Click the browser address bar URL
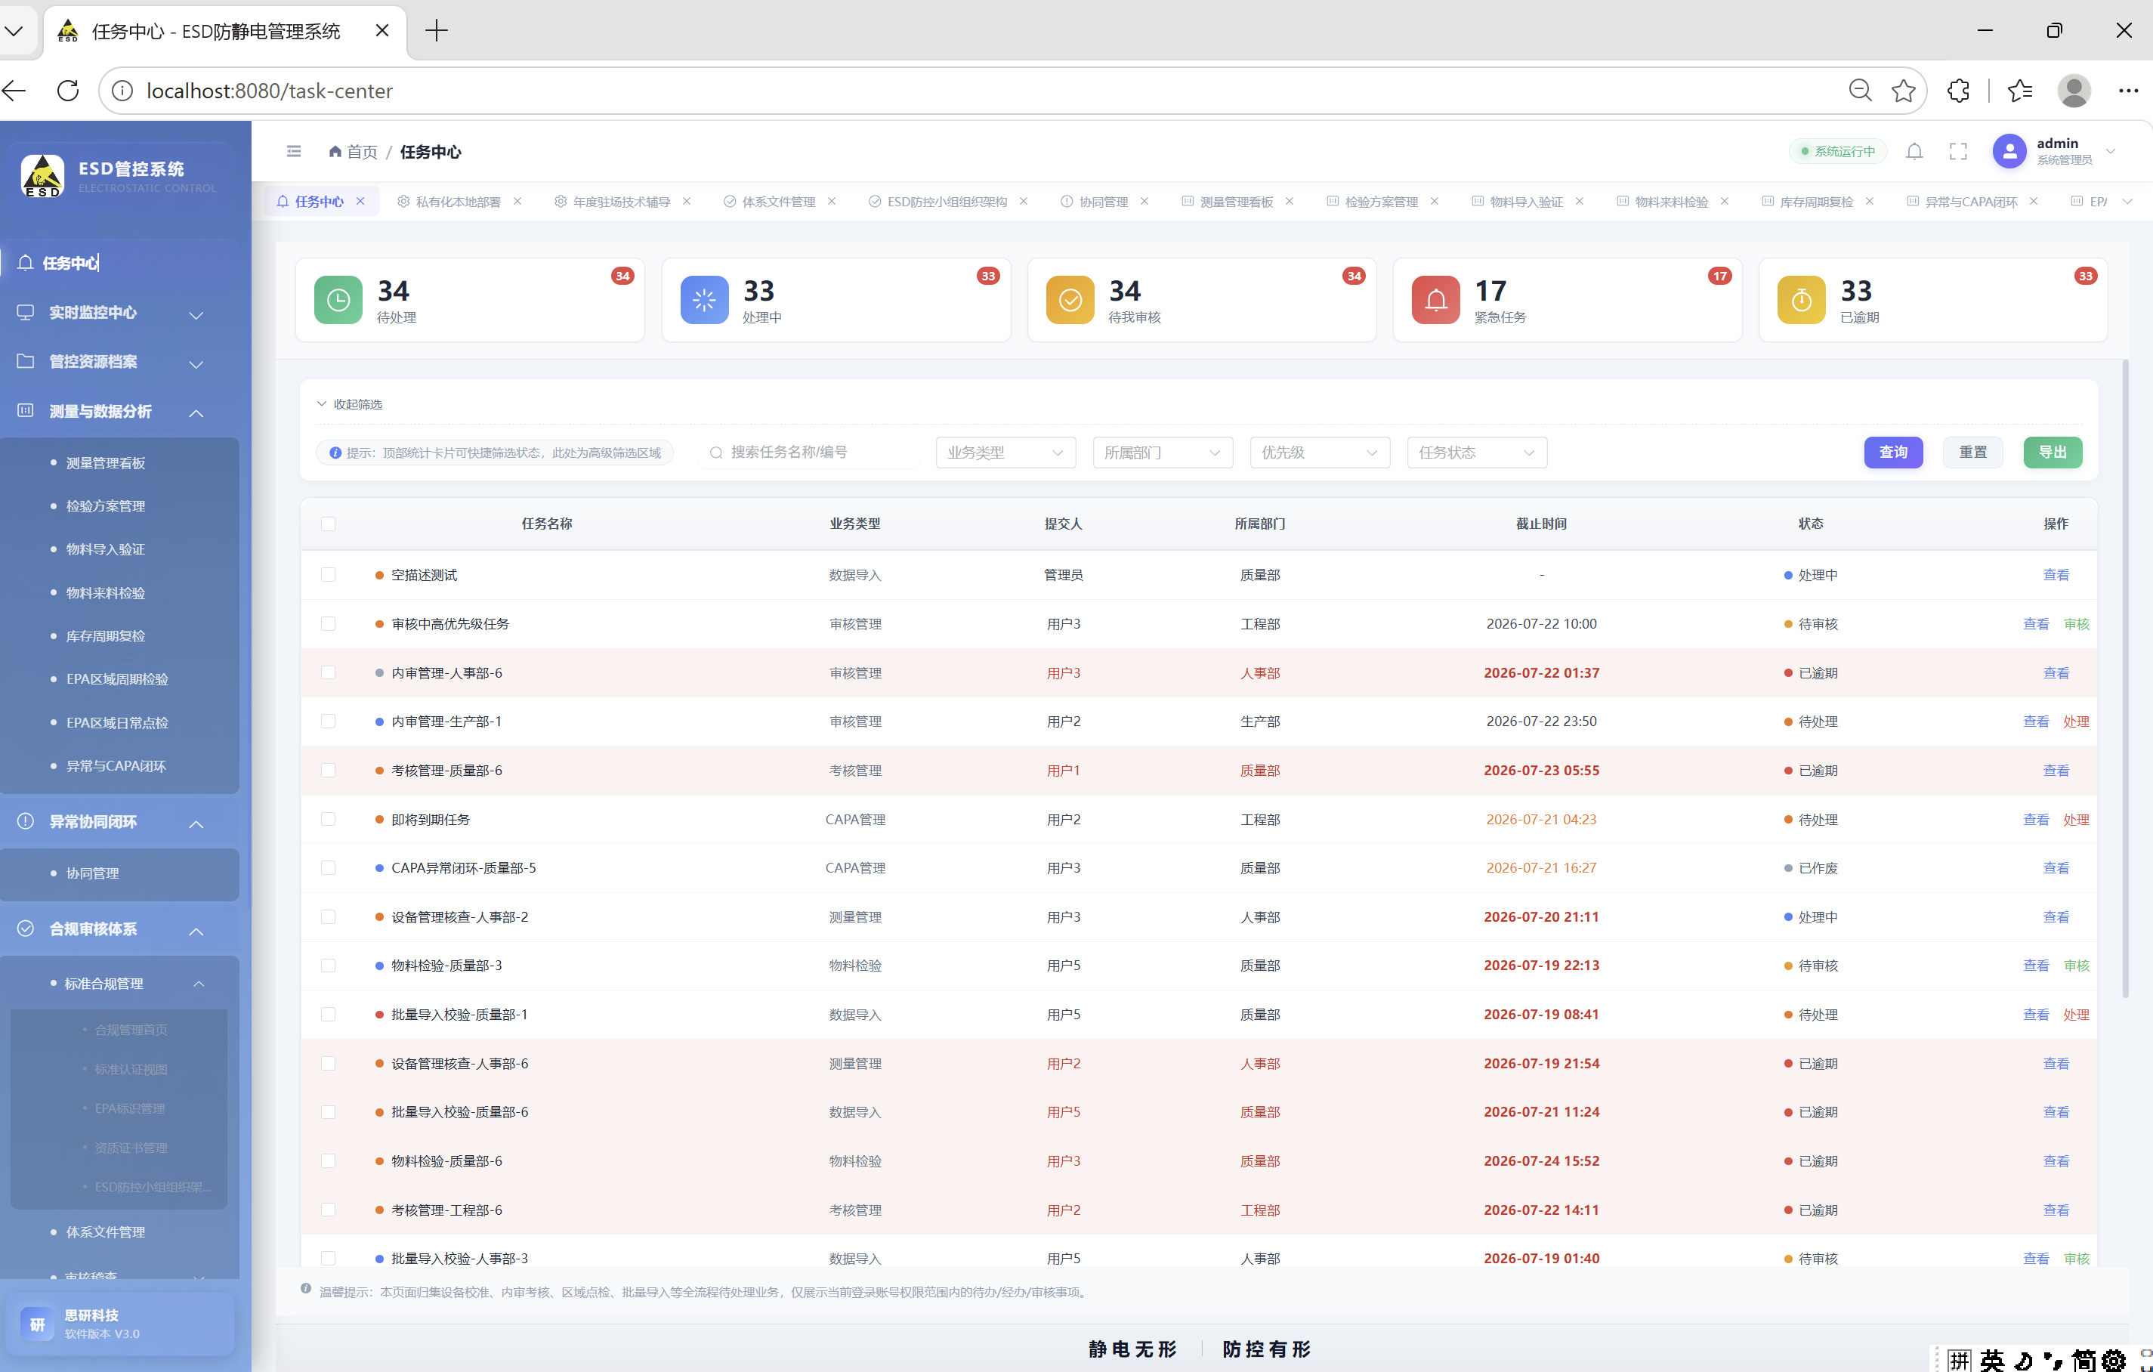 (x=269, y=91)
